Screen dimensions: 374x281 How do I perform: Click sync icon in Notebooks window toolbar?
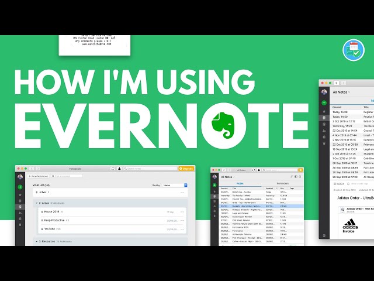tap(113, 169)
